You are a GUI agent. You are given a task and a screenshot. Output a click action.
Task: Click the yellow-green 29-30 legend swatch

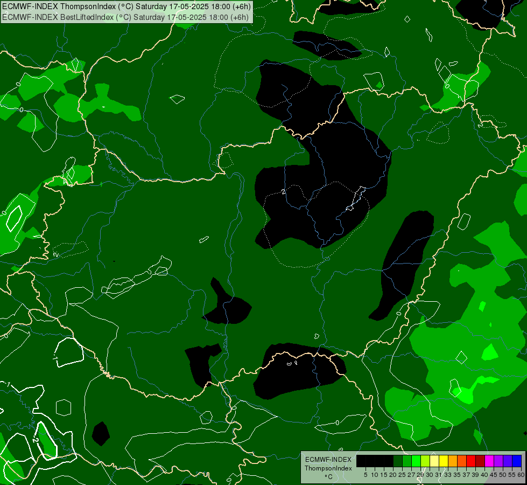pyautogui.click(x=425, y=461)
